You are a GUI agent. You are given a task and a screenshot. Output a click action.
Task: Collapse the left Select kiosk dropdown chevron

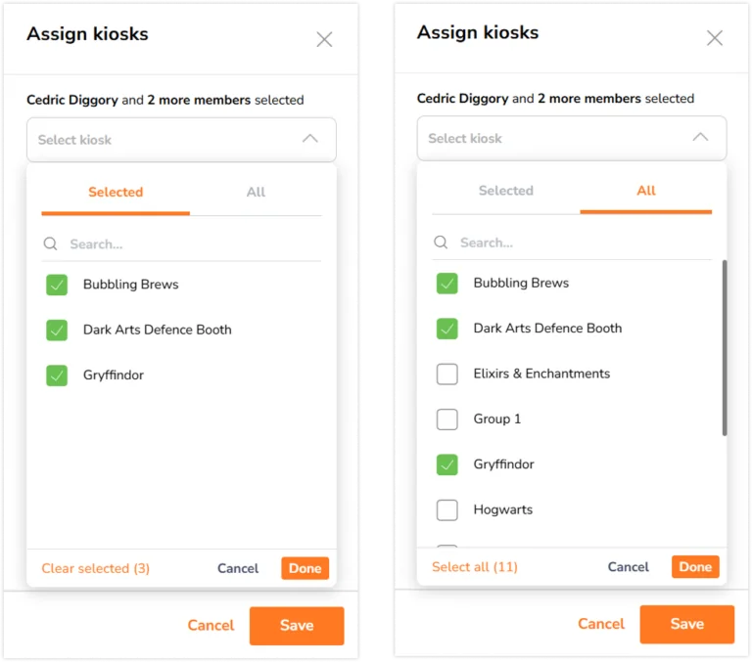click(x=310, y=139)
